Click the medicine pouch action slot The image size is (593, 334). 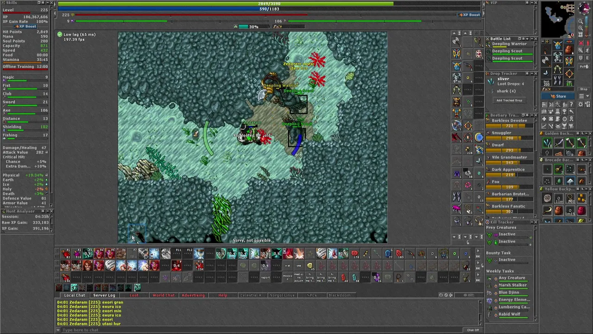[x=299, y=277]
